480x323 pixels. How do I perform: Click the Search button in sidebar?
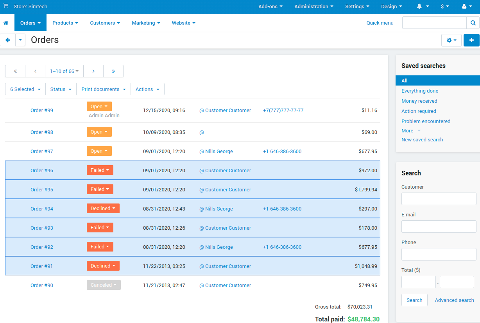coord(414,300)
